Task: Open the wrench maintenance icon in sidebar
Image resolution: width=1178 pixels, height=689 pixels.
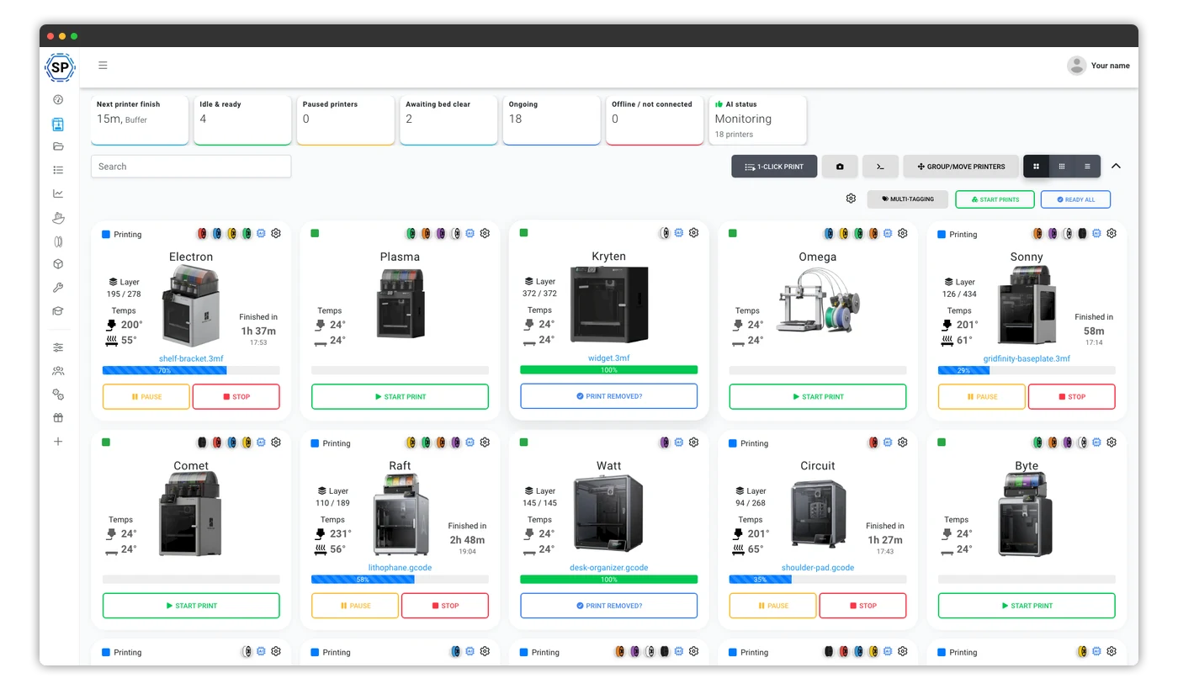Action: 58,288
